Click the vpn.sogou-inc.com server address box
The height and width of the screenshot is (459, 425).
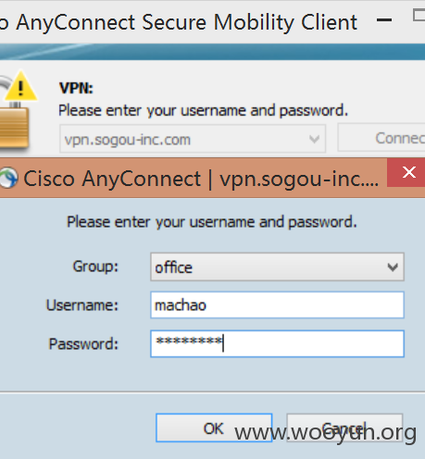tap(193, 139)
